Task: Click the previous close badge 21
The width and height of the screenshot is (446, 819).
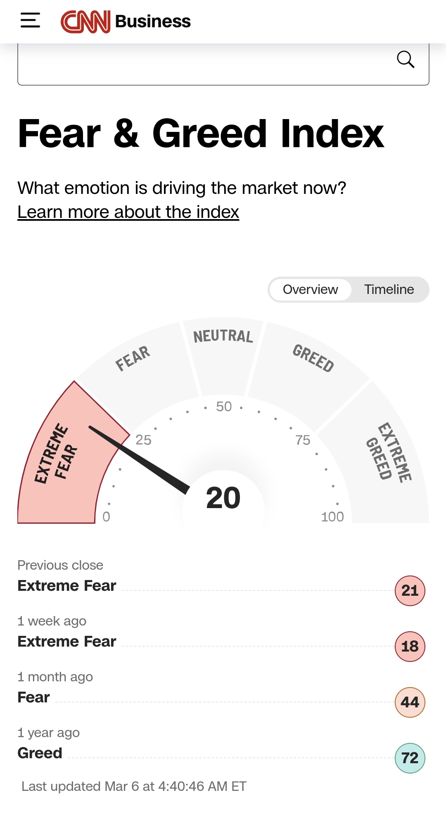Action: 410,590
